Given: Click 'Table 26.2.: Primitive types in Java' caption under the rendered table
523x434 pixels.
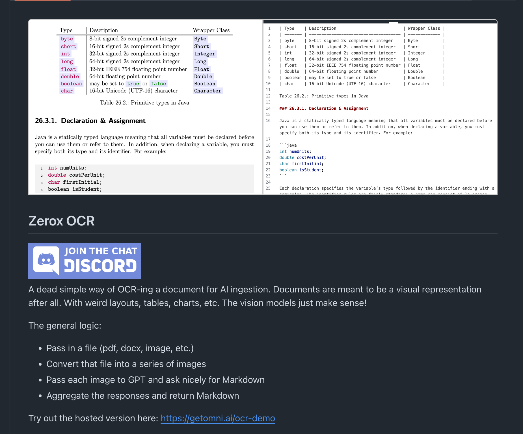Looking at the screenshot, I should [x=144, y=103].
